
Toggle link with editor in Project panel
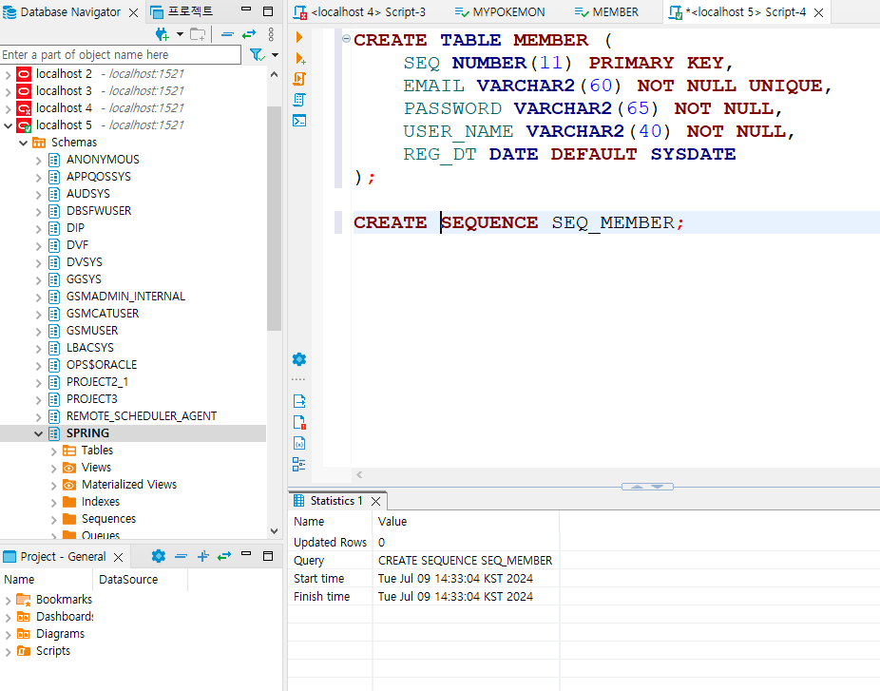(x=224, y=556)
